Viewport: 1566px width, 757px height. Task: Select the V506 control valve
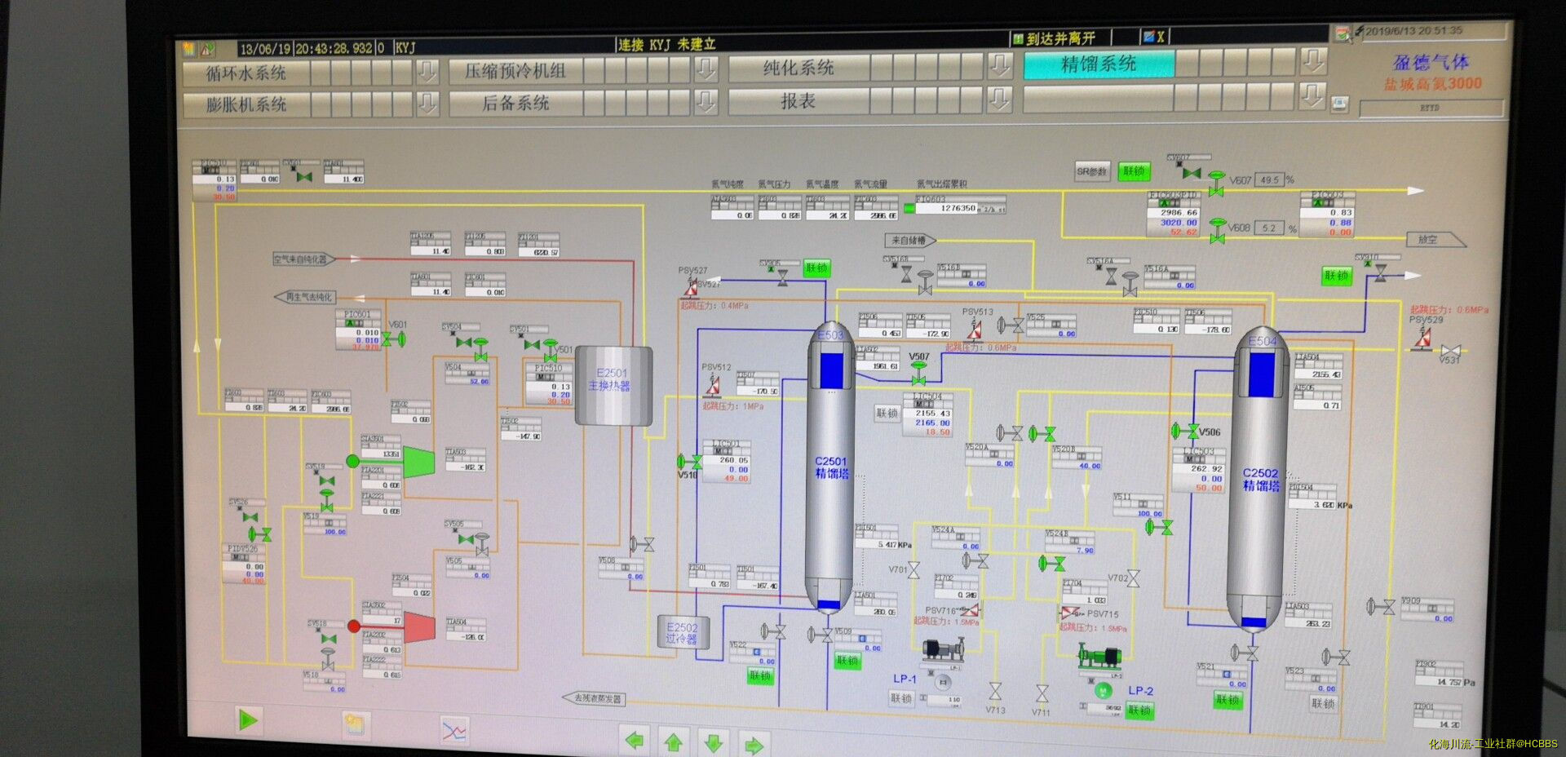click(x=1183, y=431)
